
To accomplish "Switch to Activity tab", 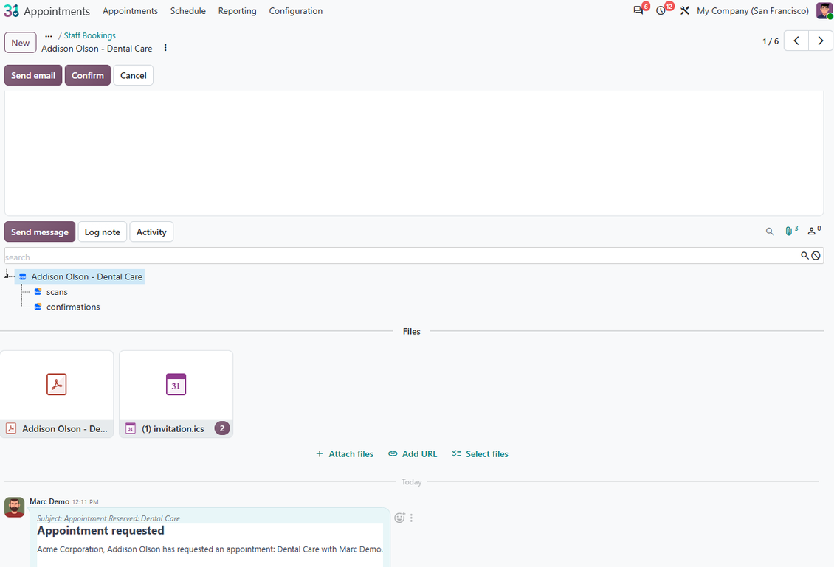I will 151,232.
